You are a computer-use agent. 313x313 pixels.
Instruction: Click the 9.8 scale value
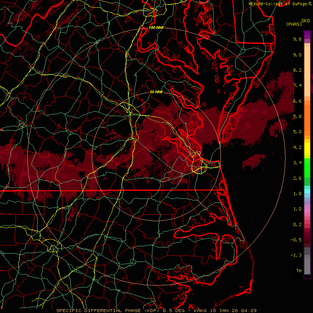pyautogui.click(x=297, y=39)
